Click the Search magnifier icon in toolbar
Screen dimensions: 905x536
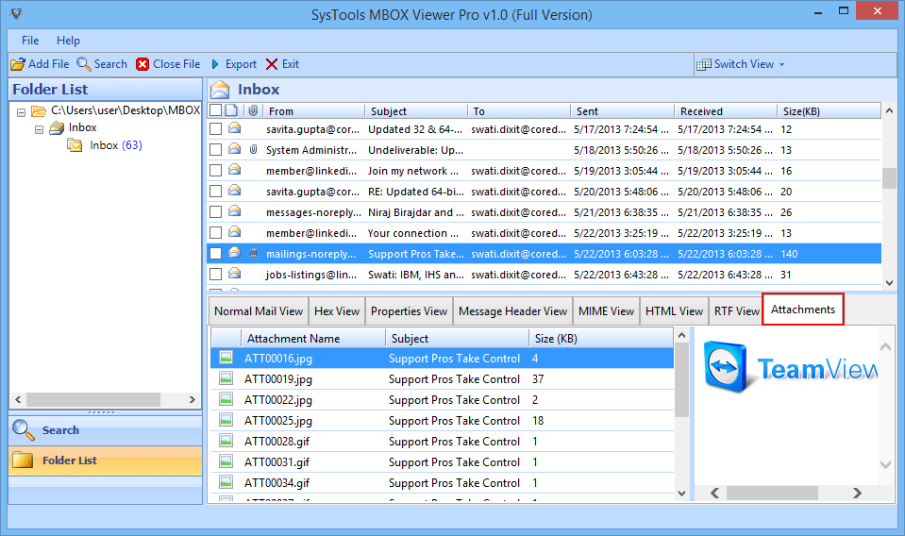point(84,64)
